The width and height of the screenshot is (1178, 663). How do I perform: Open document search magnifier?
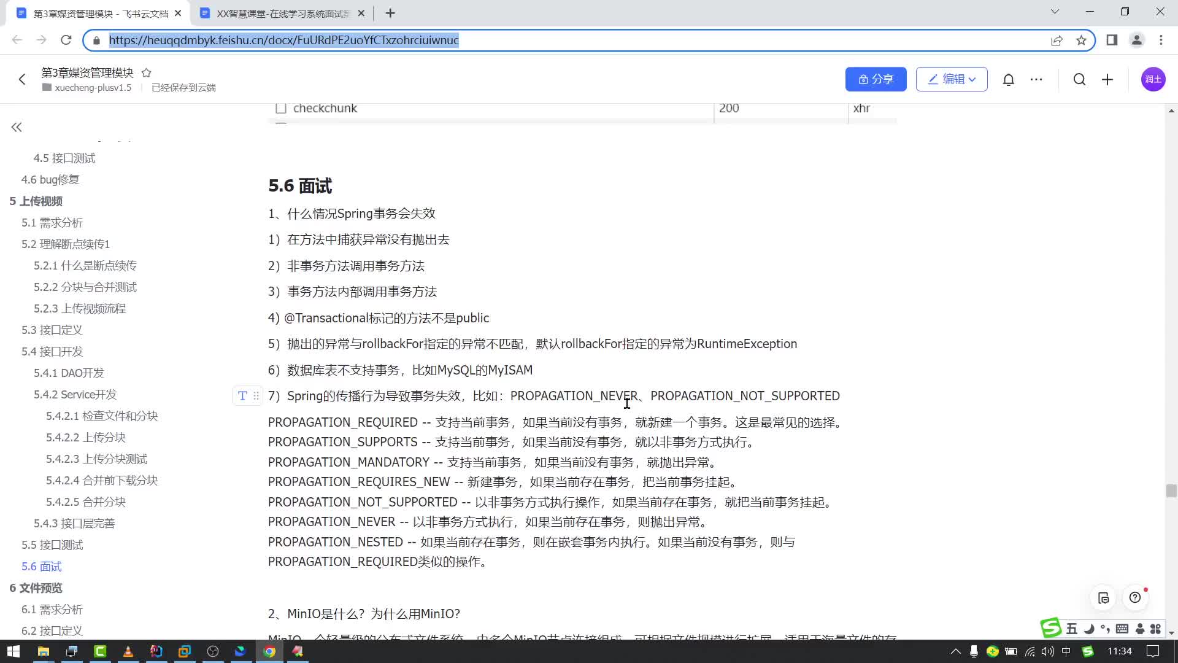(1079, 79)
